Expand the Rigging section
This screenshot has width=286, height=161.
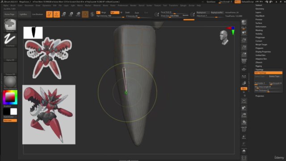click(259, 66)
